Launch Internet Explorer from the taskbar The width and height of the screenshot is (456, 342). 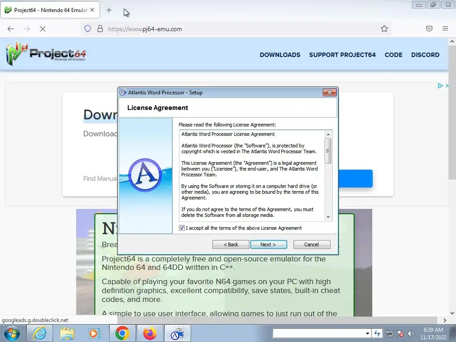[39, 333]
